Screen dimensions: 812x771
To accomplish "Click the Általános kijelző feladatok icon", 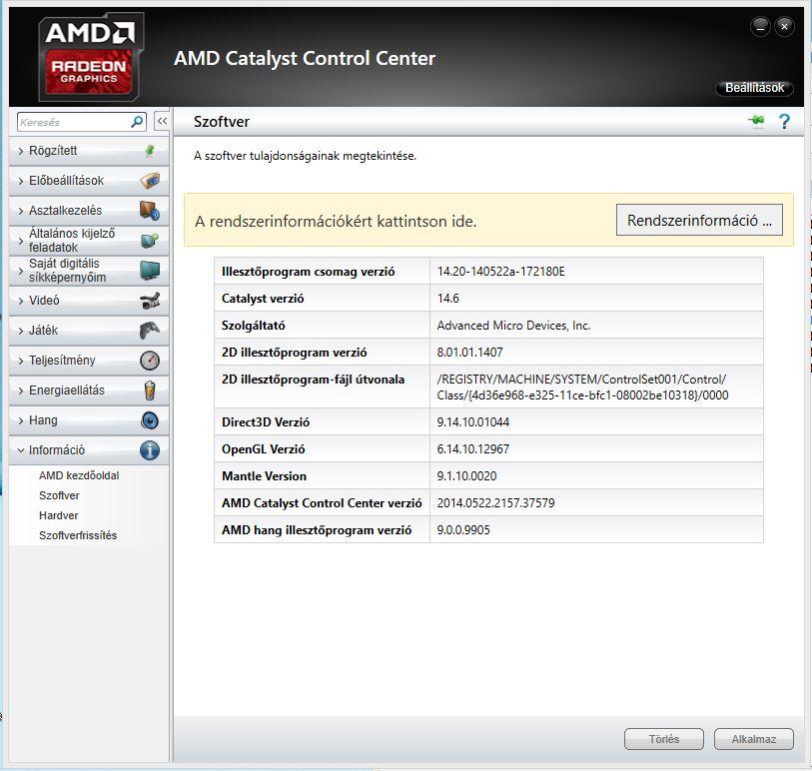I will (x=150, y=241).
